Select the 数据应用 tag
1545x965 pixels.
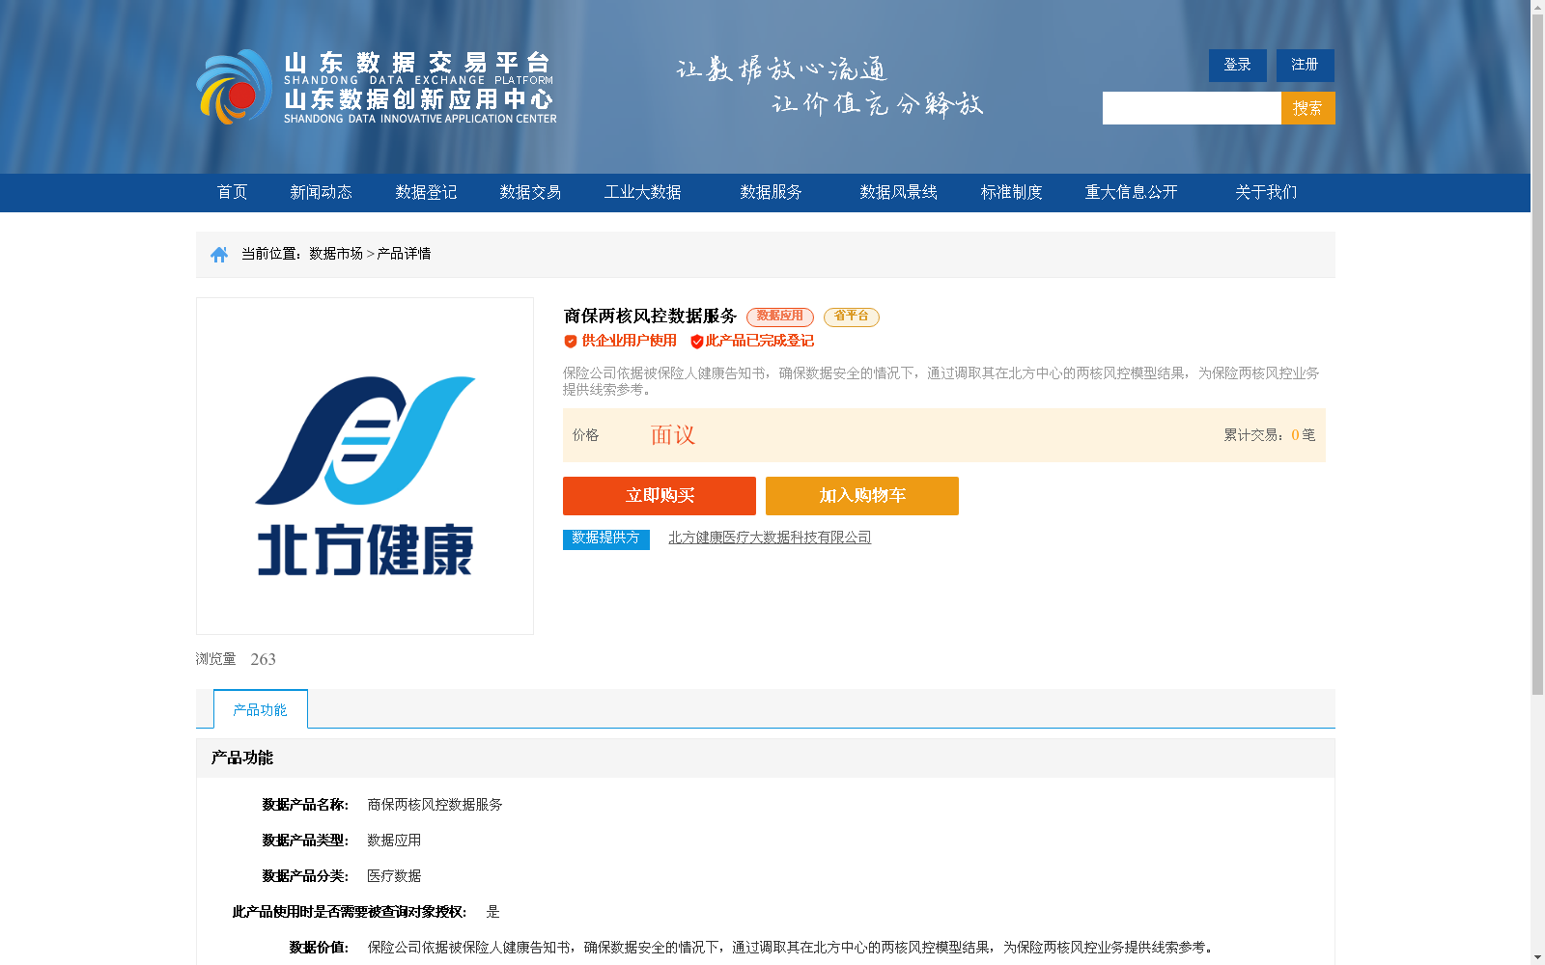click(781, 317)
